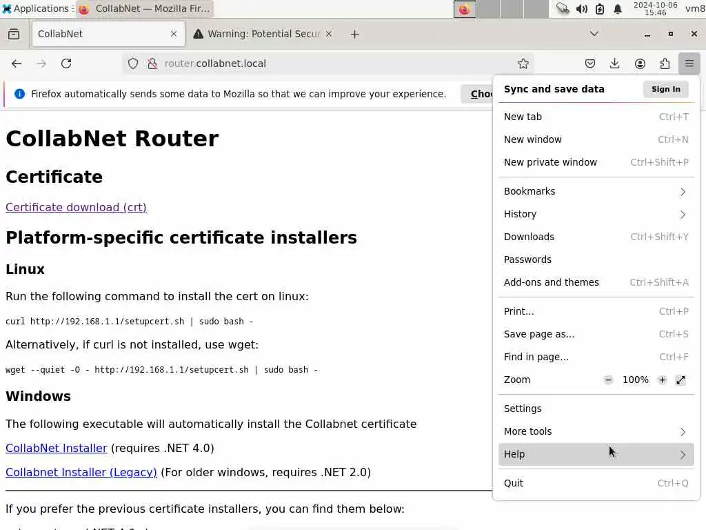
Task: Choose Print... from the menu
Action: pos(596,311)
